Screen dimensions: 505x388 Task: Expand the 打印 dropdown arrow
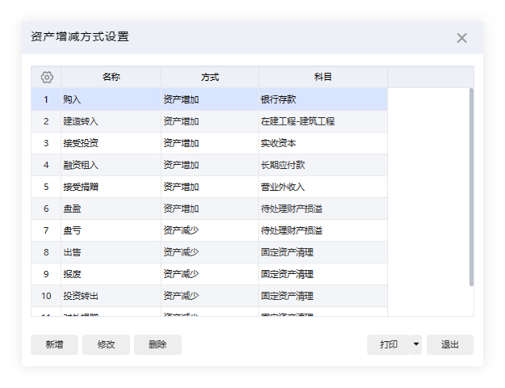[x=416, y=344]
